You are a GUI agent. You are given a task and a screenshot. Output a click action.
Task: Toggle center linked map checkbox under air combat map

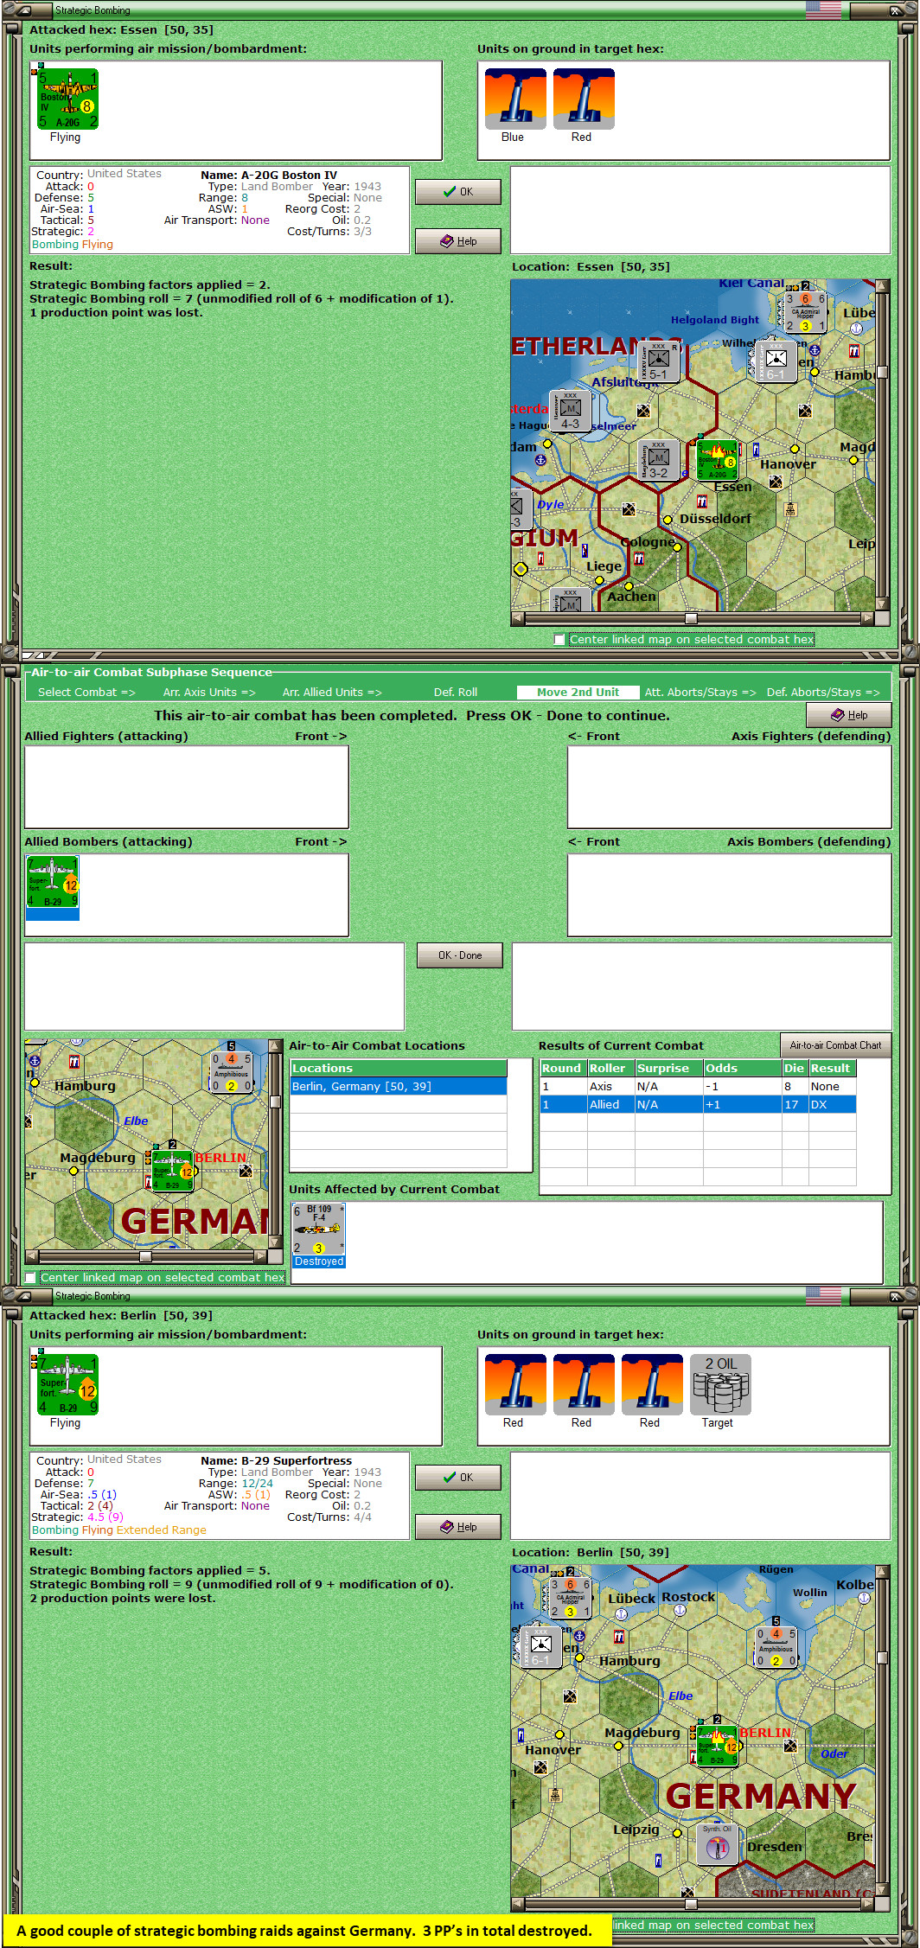click(x=31, y=1277)
